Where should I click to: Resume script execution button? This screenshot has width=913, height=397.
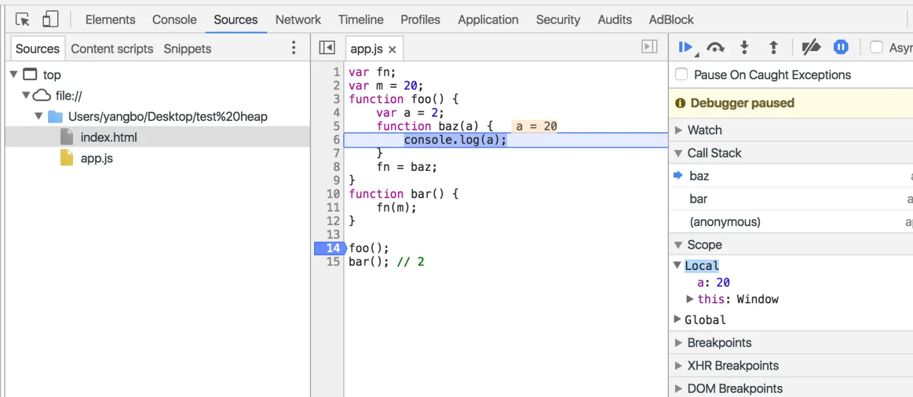[686, 47]
